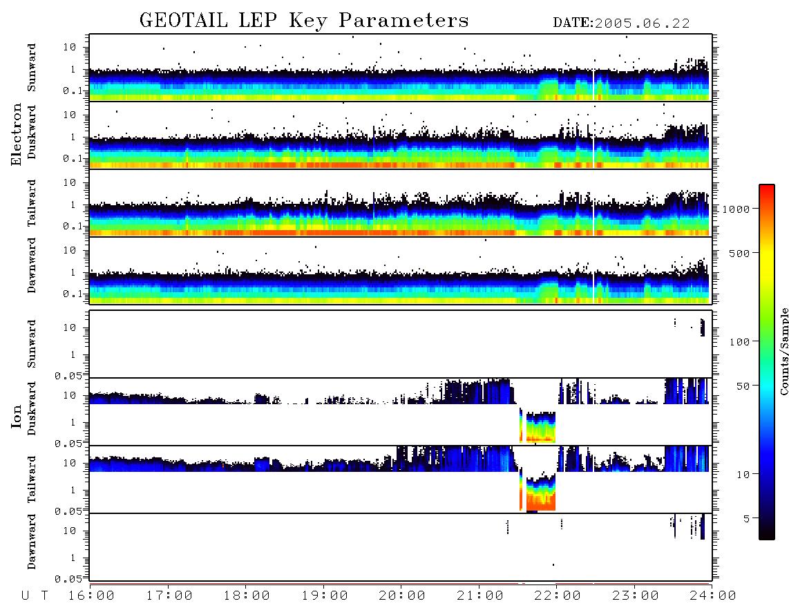Click the vertical 'Ion' group label

16,416
